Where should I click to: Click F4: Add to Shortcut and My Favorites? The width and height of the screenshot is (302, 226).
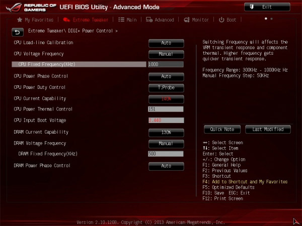tap(245, 182)
